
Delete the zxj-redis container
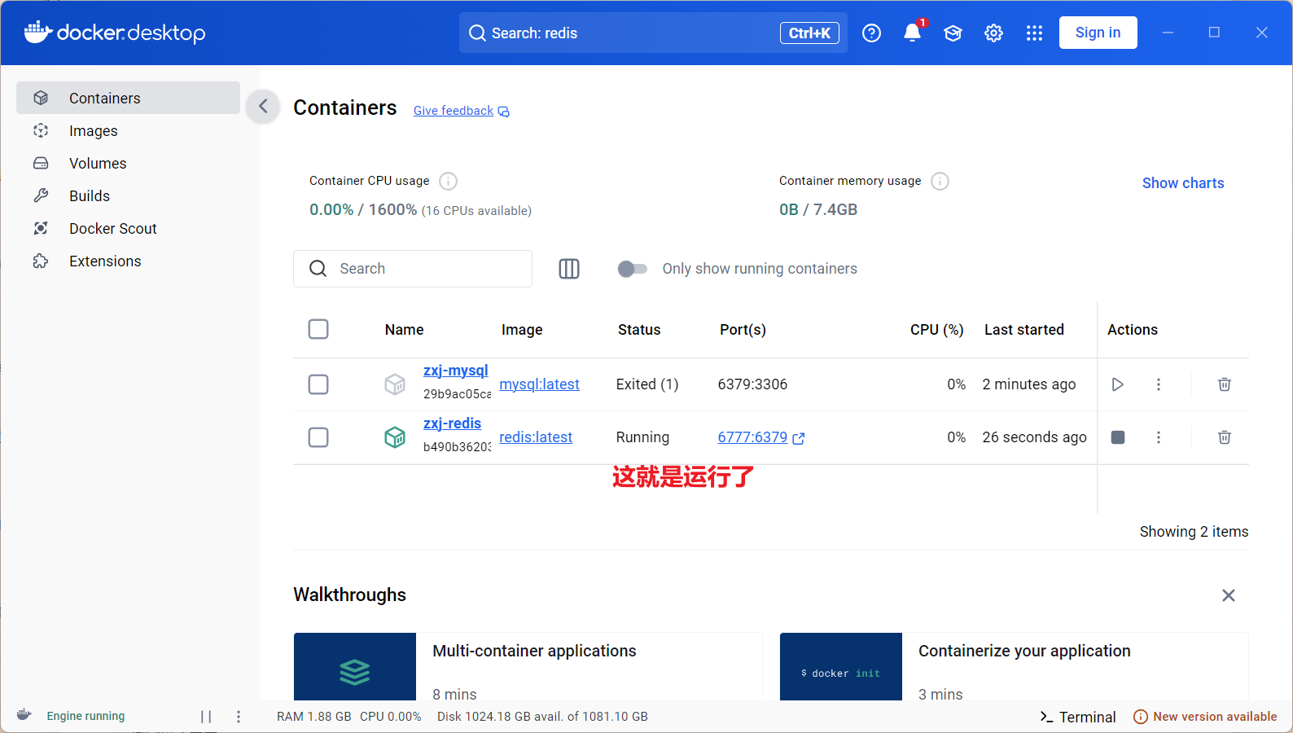[1224, 437]
